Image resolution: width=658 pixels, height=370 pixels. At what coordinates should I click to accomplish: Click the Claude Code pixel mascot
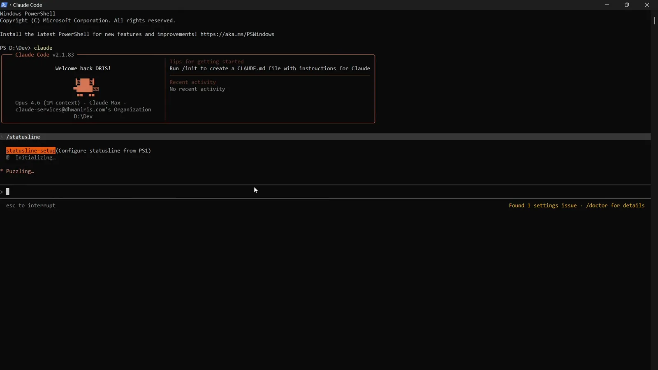[x=86, y=87]
